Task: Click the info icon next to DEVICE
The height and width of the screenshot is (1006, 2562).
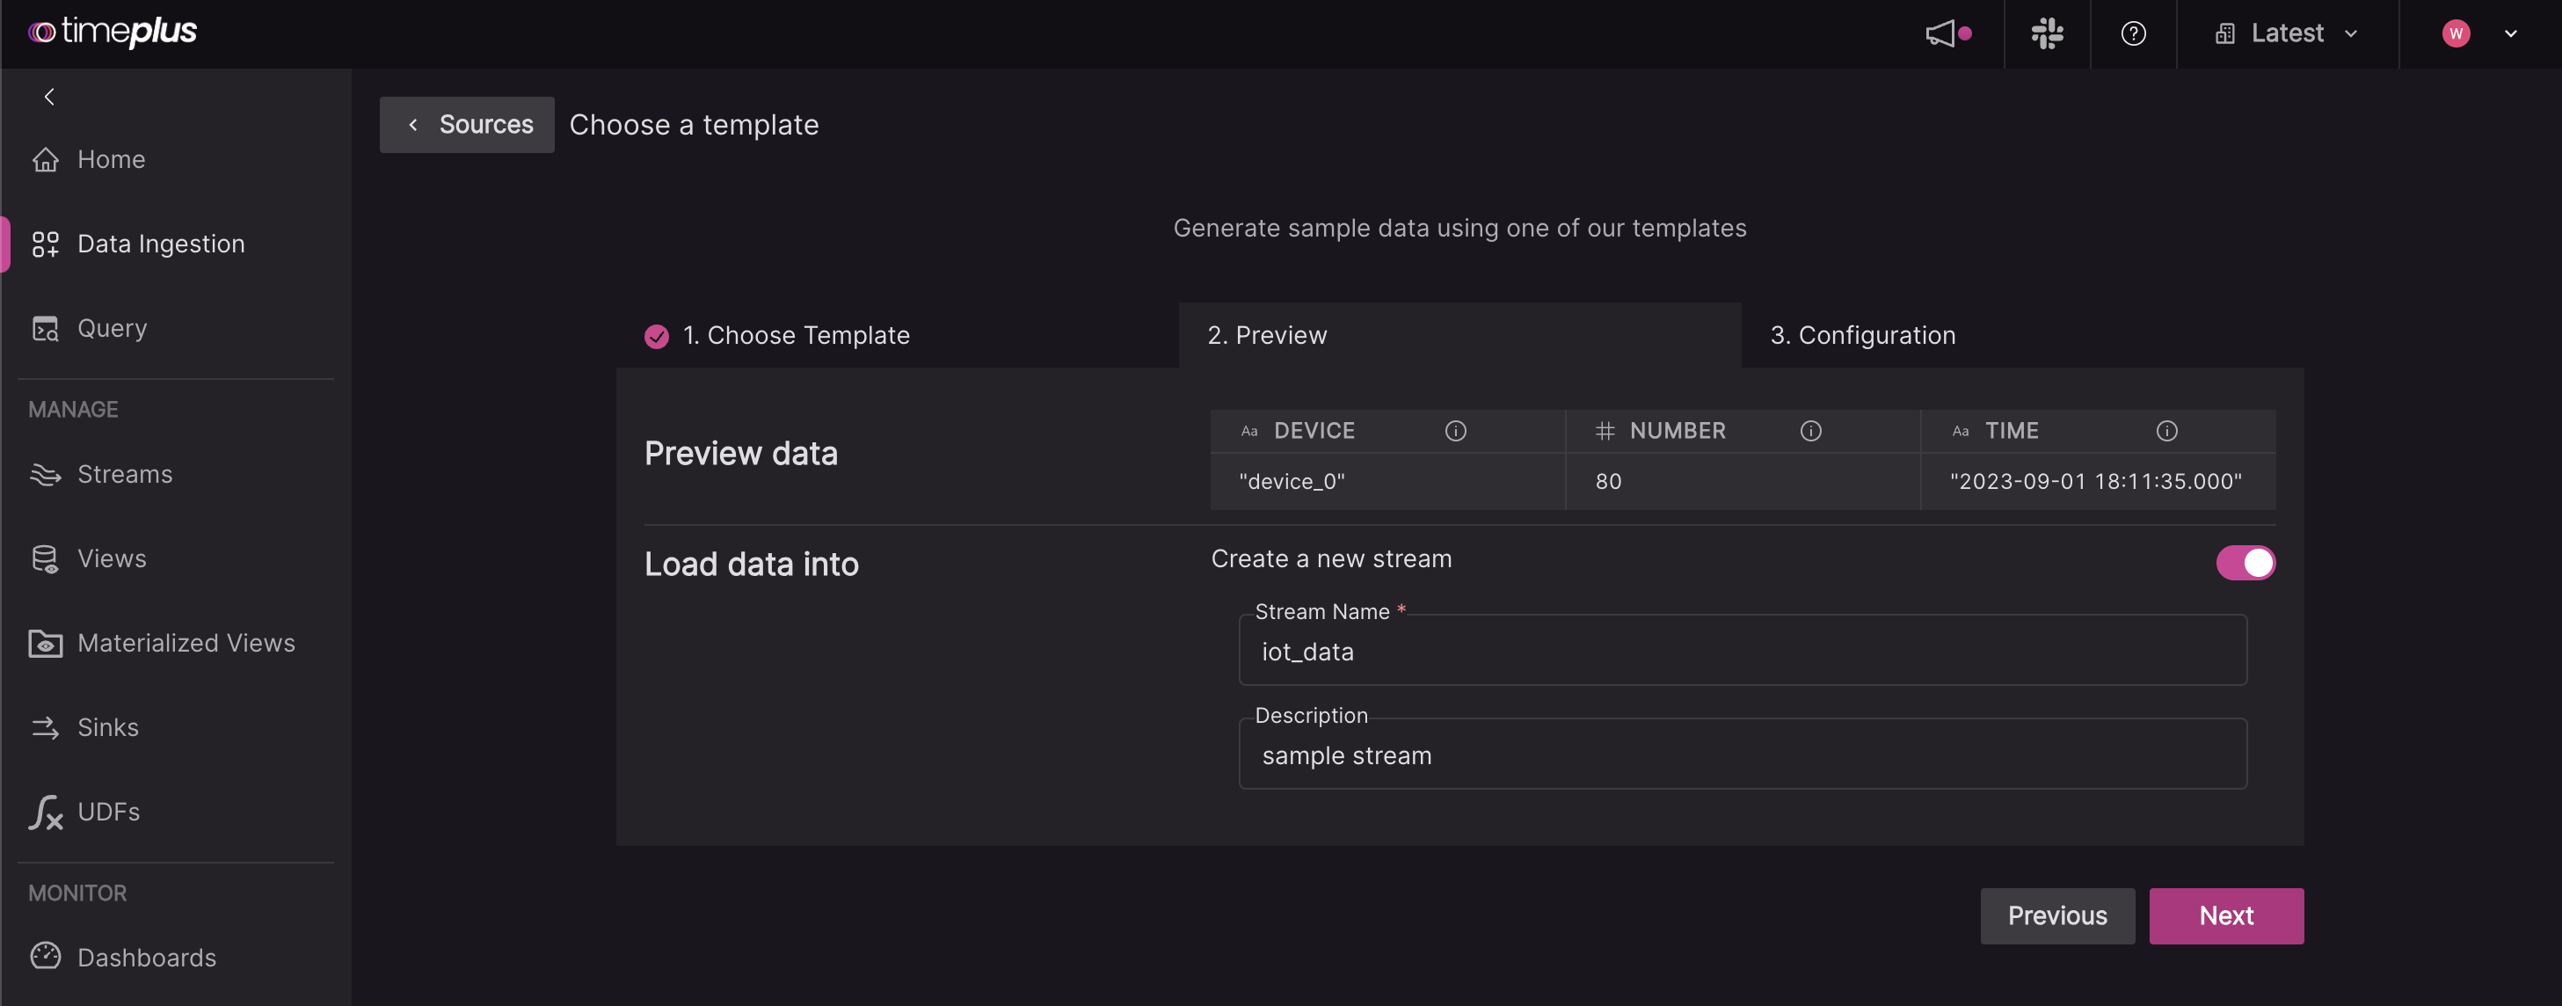Action: (x=1455, y=431)
